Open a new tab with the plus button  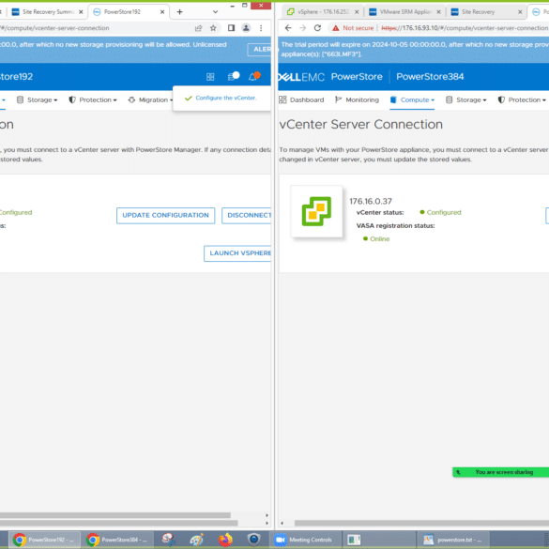tap(179, 12)
